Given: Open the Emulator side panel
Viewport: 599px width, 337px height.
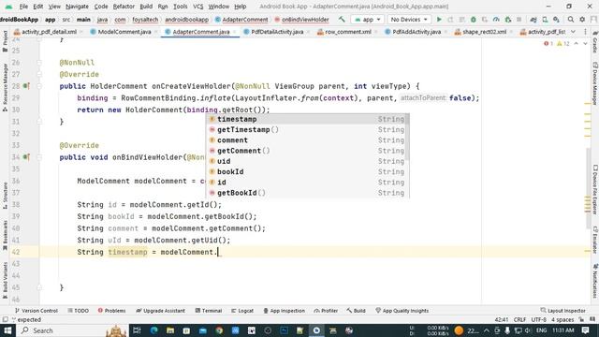Looking at the screenshot, I should (595, 240).
